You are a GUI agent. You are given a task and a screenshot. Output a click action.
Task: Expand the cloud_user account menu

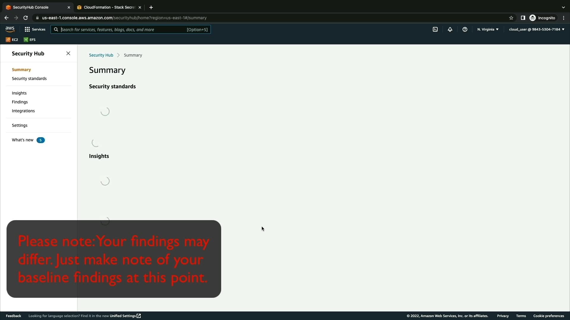[536, 29]
